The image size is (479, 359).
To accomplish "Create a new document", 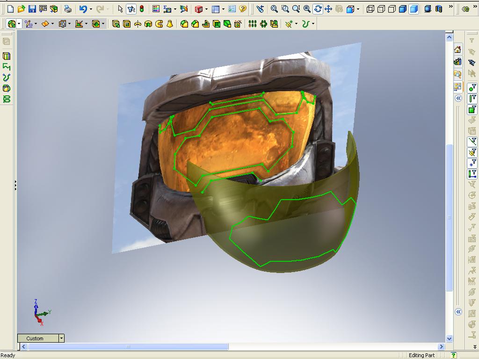I will coord(10,9).
